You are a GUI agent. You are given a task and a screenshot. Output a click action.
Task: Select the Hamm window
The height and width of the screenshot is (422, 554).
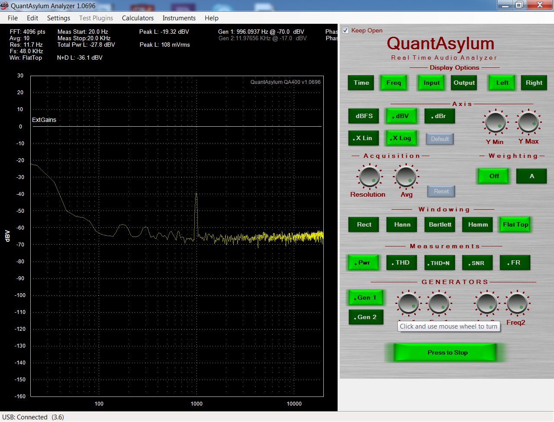click(478, 224)
